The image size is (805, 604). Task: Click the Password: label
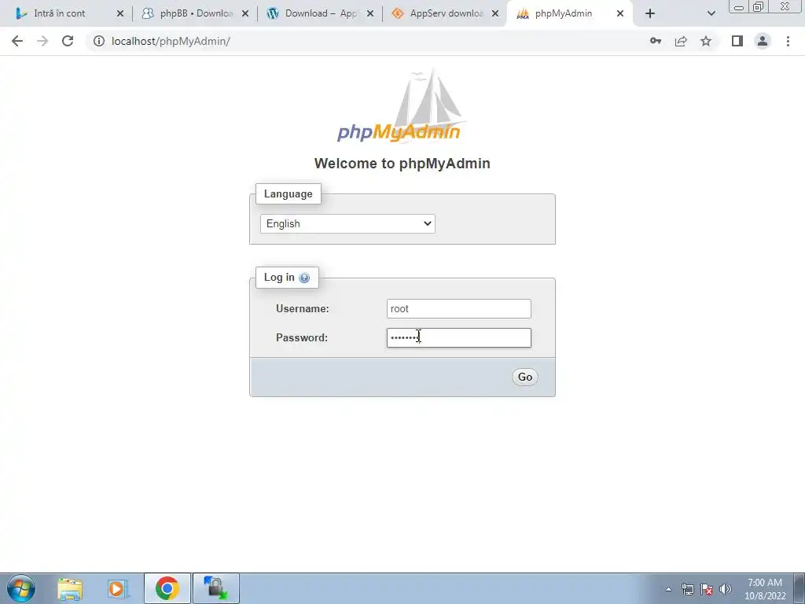(x=302, y=338)
